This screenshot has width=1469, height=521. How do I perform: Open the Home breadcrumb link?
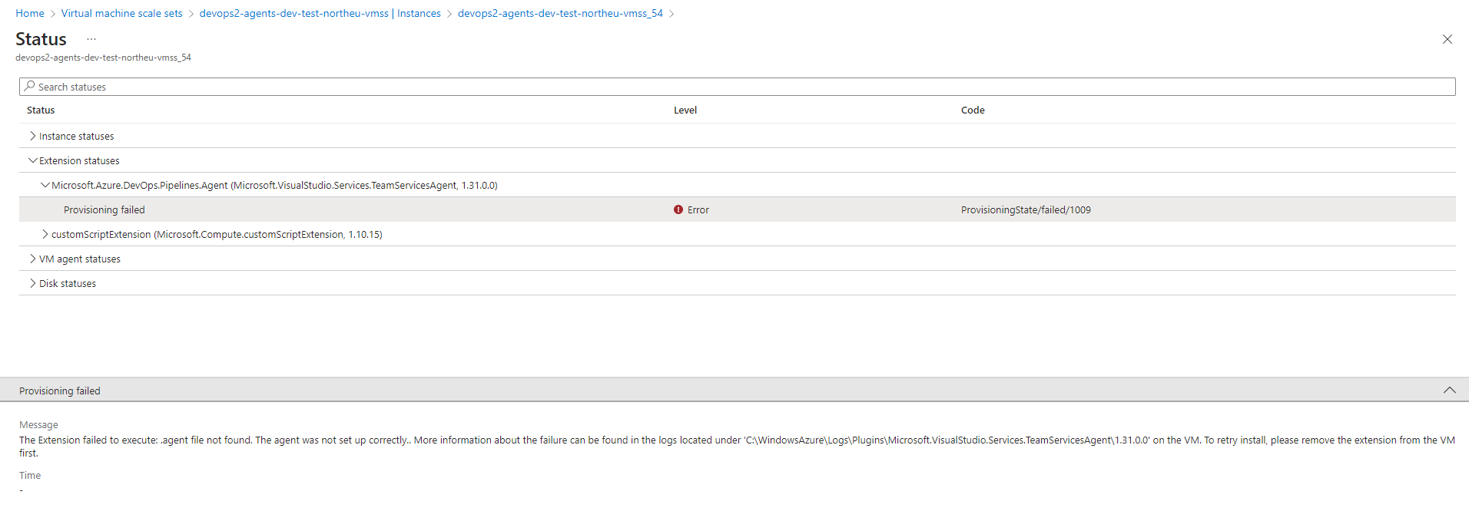click(x=30, y=13)
